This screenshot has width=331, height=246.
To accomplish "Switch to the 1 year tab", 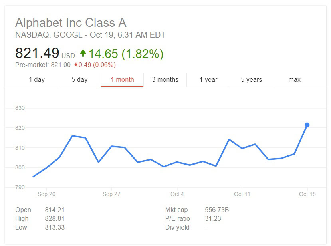I will coord(208,80).
